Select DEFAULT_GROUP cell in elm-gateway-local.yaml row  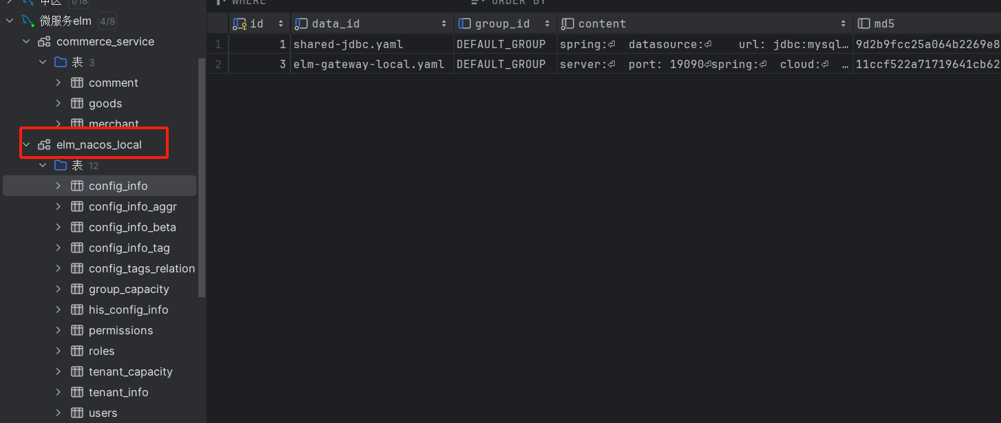[505, 64]
